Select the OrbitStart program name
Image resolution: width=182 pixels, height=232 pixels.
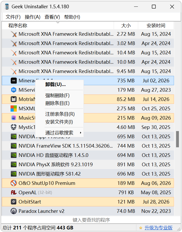click(30, 202)
